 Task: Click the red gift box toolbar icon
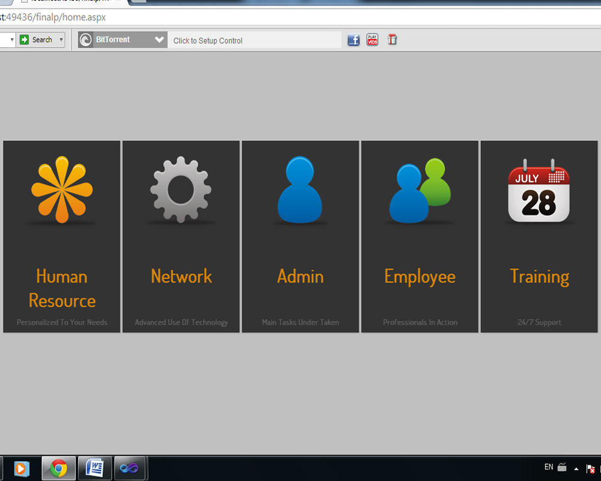pyautogui.click(x=392, y=40)
